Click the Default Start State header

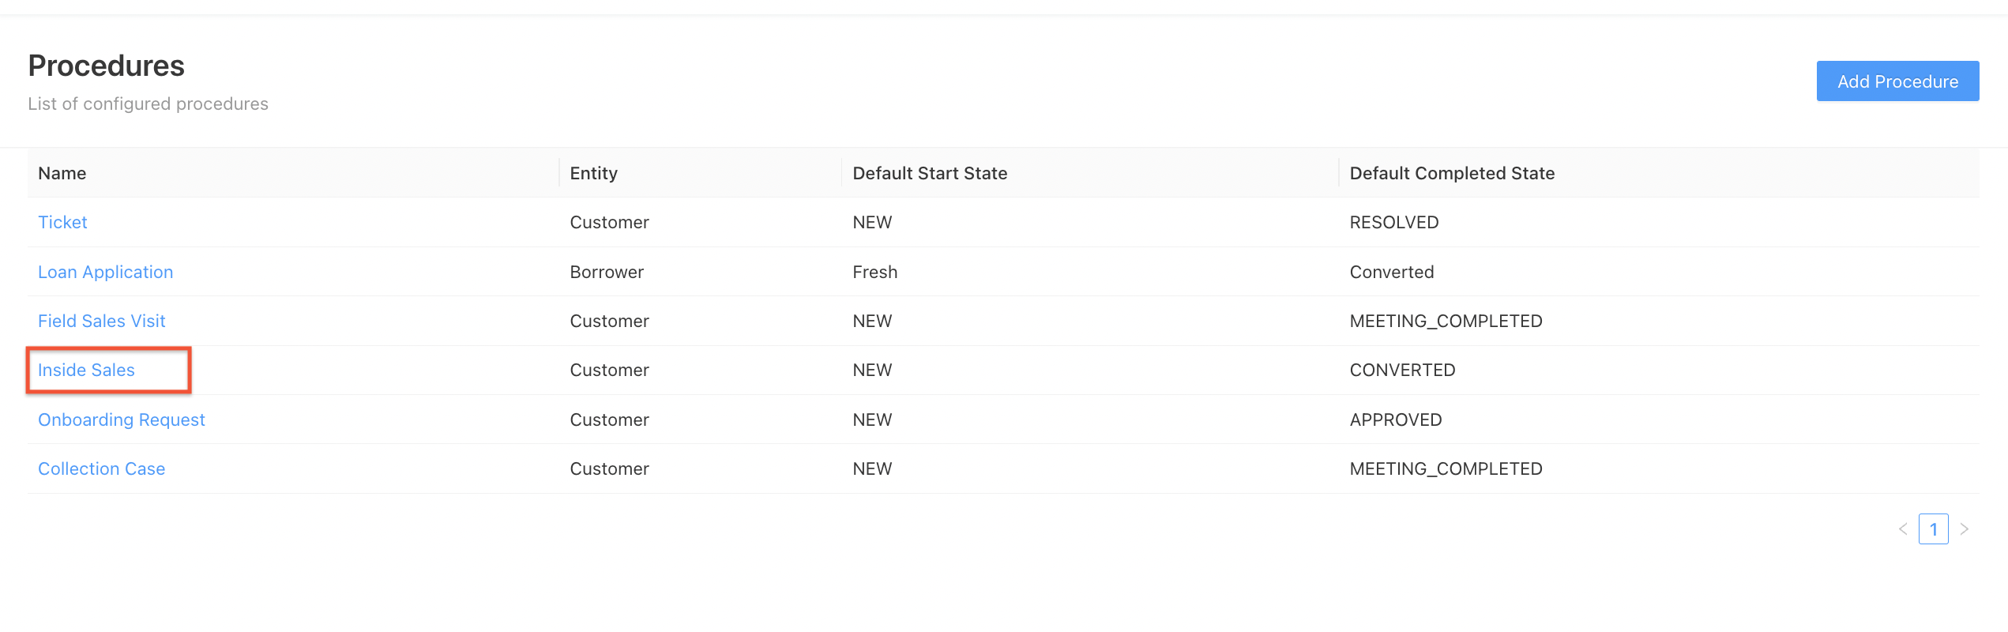tap(930, 174)
